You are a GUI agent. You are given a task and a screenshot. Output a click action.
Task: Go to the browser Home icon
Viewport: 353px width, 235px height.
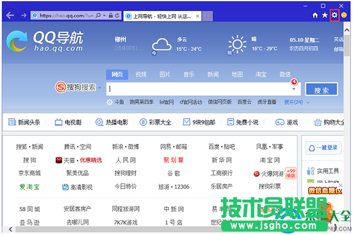[315, 15]
